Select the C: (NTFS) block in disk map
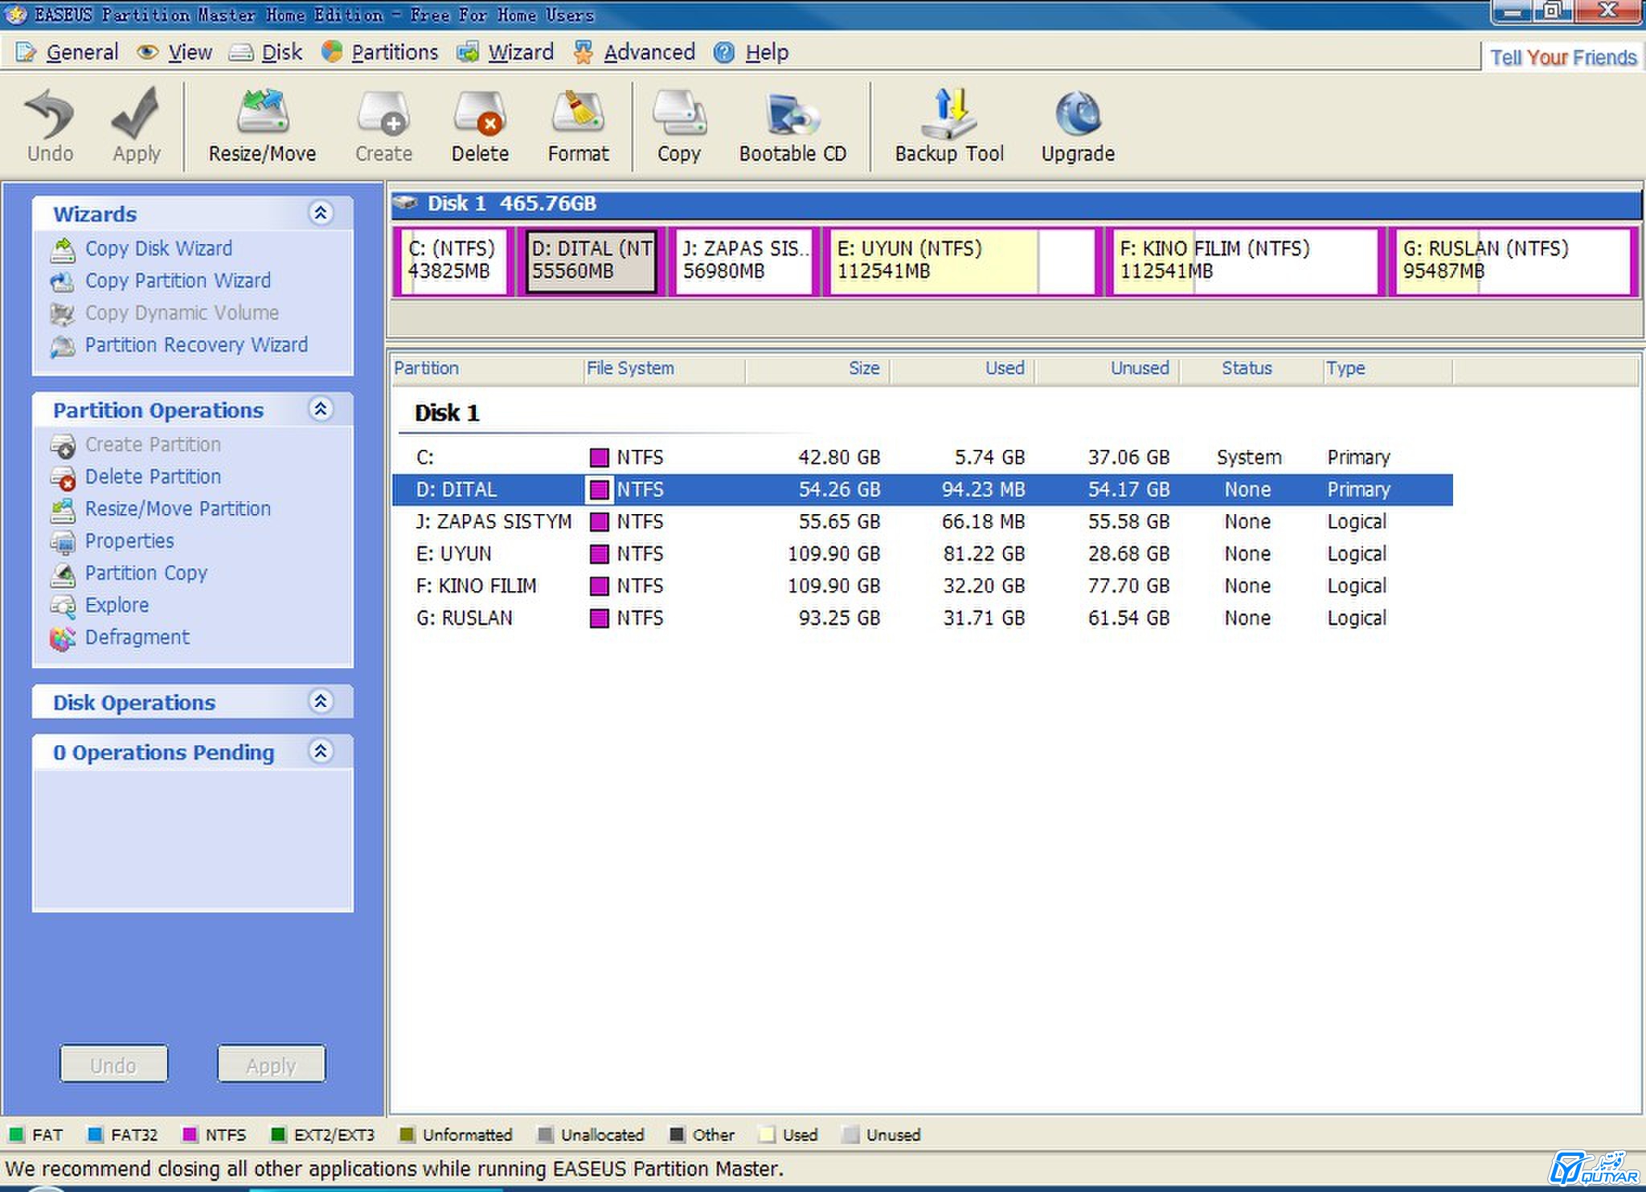The width and height of the screenshot is (1646, 1192). click(454, 261)
